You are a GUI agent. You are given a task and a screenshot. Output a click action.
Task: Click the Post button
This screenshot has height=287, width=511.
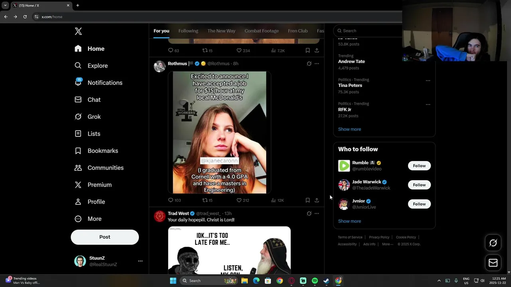click(105, 237)
